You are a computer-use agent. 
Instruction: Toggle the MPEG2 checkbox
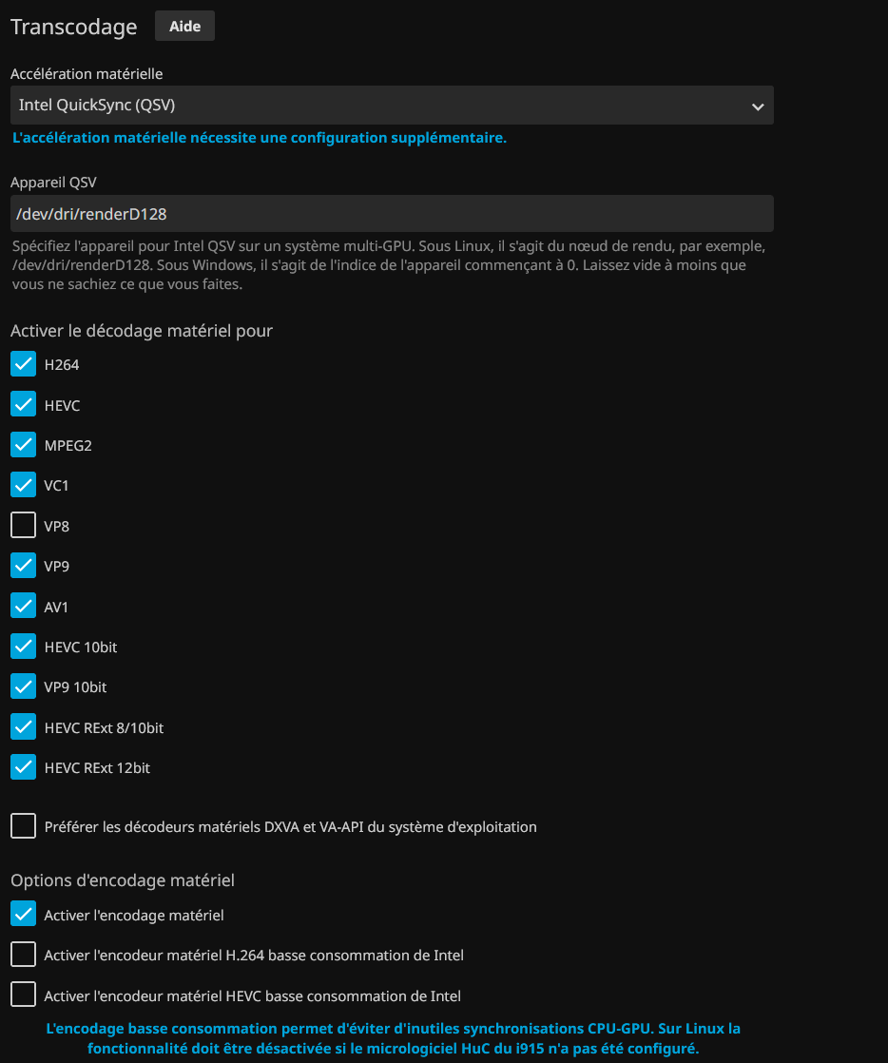24,445
